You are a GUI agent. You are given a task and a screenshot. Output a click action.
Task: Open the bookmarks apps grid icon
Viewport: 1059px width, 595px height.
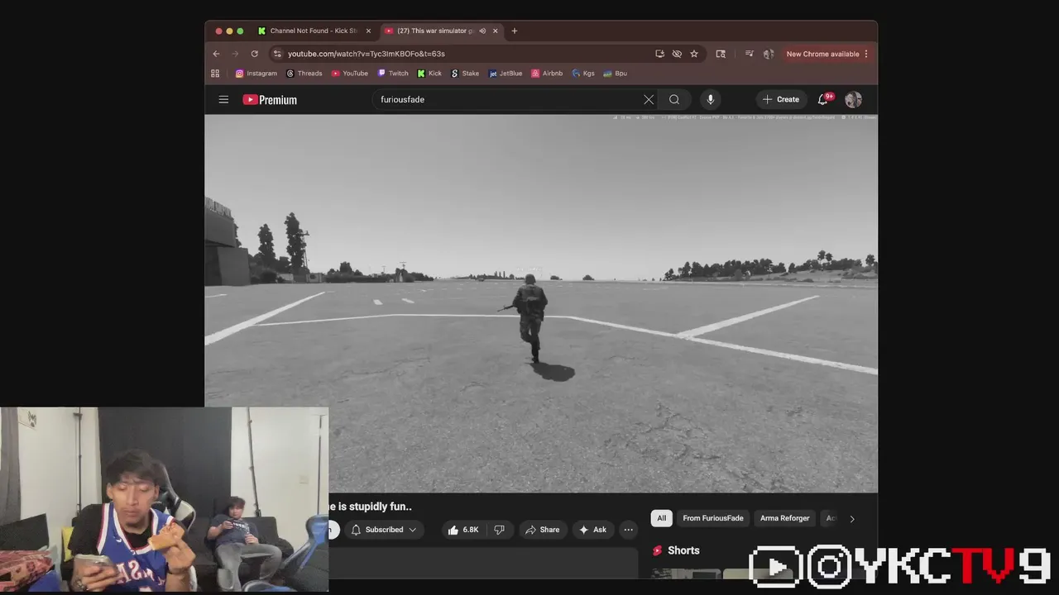[215, 74]
